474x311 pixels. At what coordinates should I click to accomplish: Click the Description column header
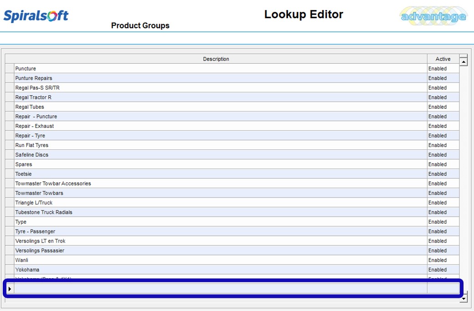pos(216,59)
